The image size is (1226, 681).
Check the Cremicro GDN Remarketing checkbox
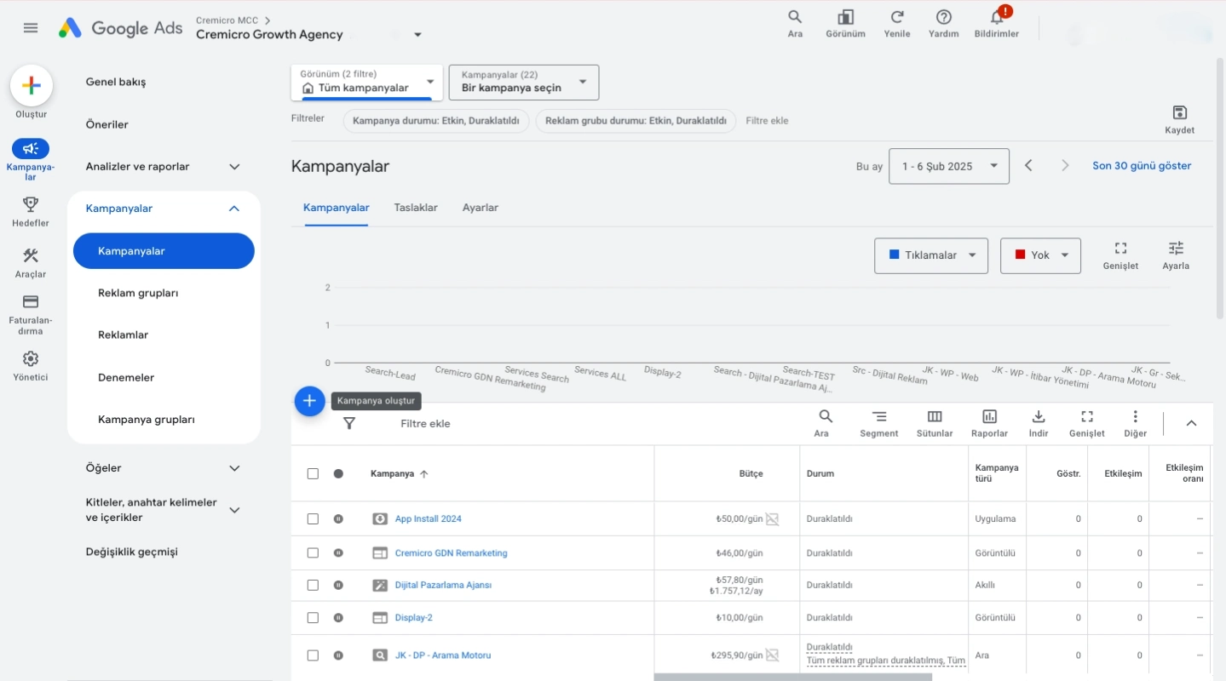coord(313,553)
